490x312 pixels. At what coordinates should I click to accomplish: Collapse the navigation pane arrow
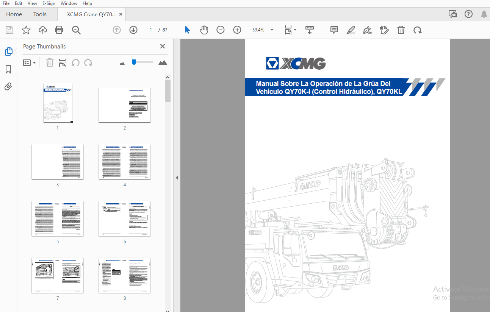click(x=177, y=178)
